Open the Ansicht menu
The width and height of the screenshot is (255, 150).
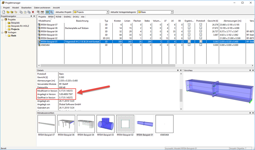56,8
